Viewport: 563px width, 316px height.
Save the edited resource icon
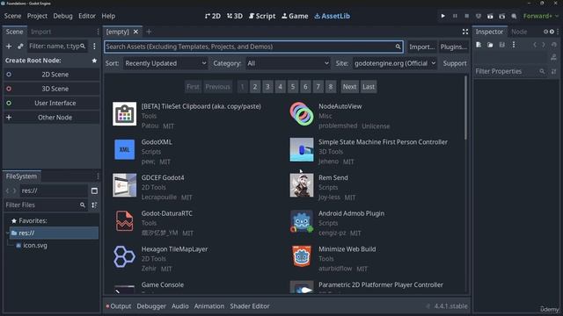click(502, 45)
